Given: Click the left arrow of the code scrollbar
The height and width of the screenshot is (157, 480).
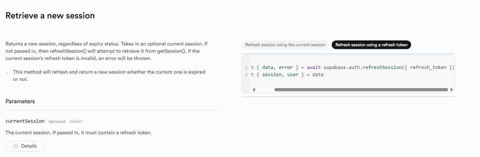Looking at the screenshot, I should tap(254, 90).
